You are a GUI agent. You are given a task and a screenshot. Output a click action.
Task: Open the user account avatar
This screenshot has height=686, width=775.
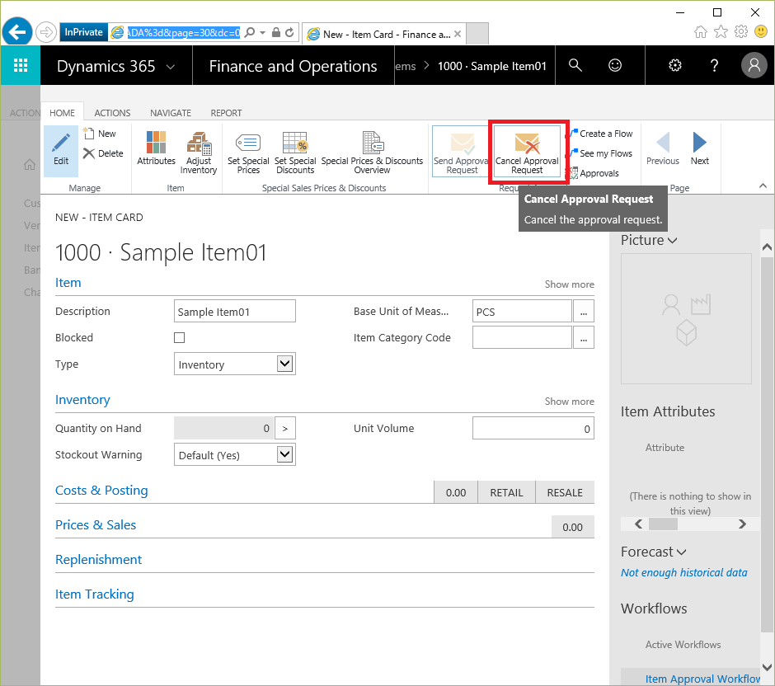click(754, 65)
